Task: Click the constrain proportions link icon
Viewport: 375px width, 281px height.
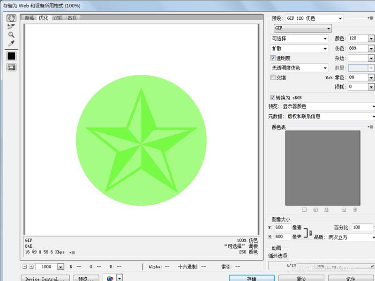Action: click(x=310, y=233)
